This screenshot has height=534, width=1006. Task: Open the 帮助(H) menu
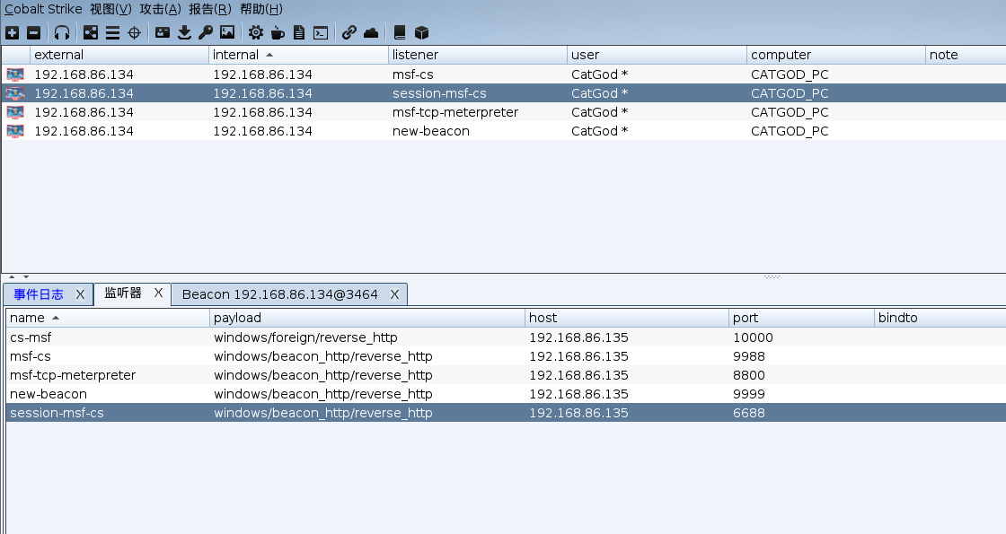point(261,9)
